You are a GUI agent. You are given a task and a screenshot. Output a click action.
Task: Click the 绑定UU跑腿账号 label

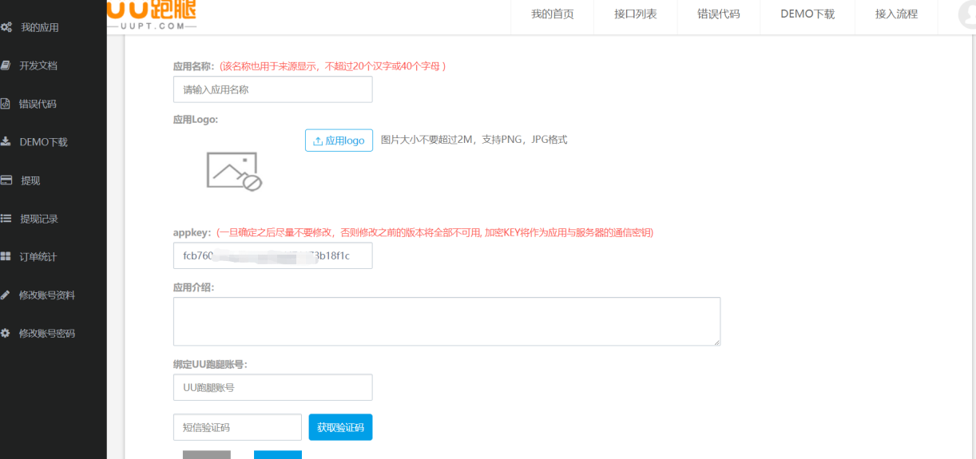point(210,364)
